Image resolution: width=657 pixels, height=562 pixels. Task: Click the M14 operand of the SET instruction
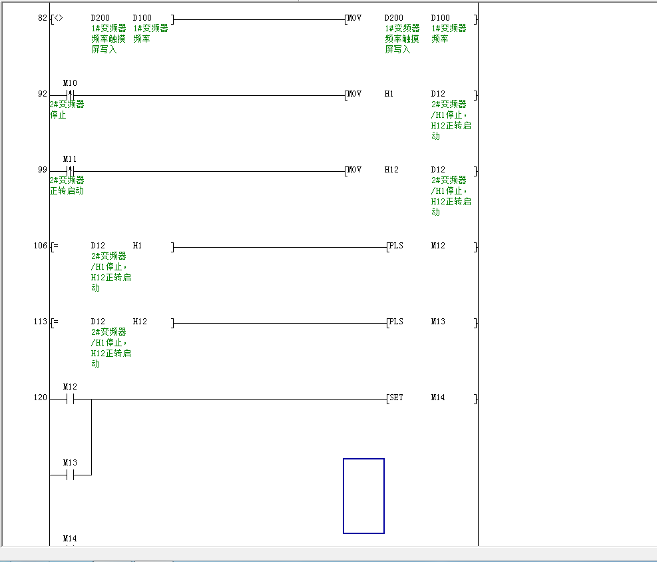coord(438,398)
